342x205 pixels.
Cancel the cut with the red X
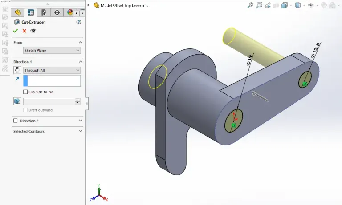click(x=24, y=31)
